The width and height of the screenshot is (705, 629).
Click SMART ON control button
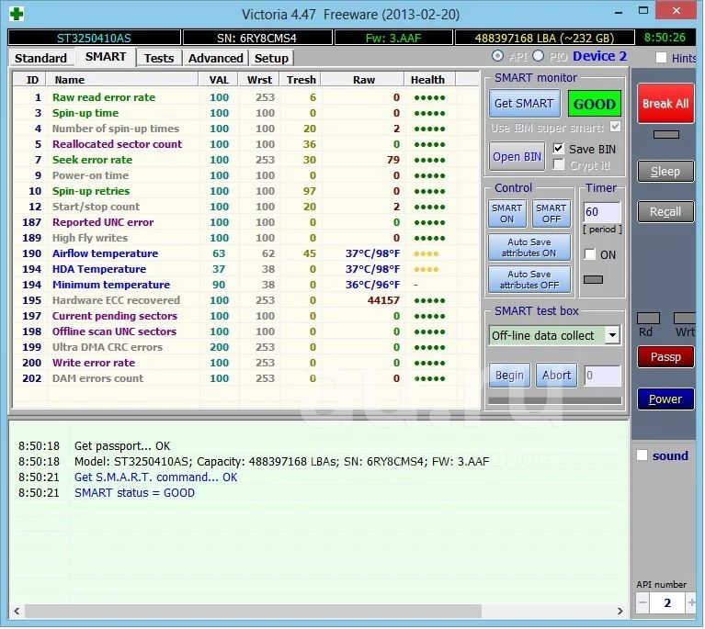click(506, 213)
